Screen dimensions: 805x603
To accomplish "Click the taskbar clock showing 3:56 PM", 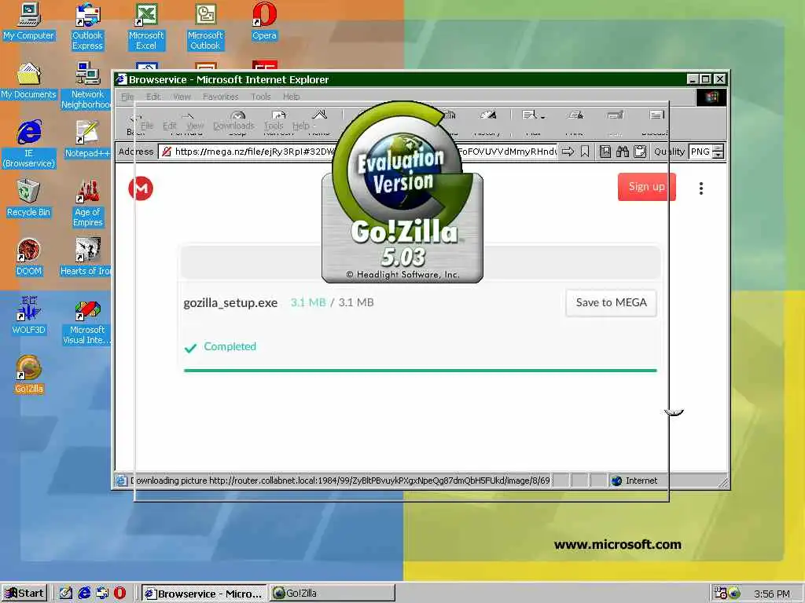I will (772, 594).
